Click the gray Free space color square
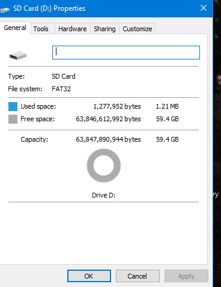221x287 pixels. point(13,119)
